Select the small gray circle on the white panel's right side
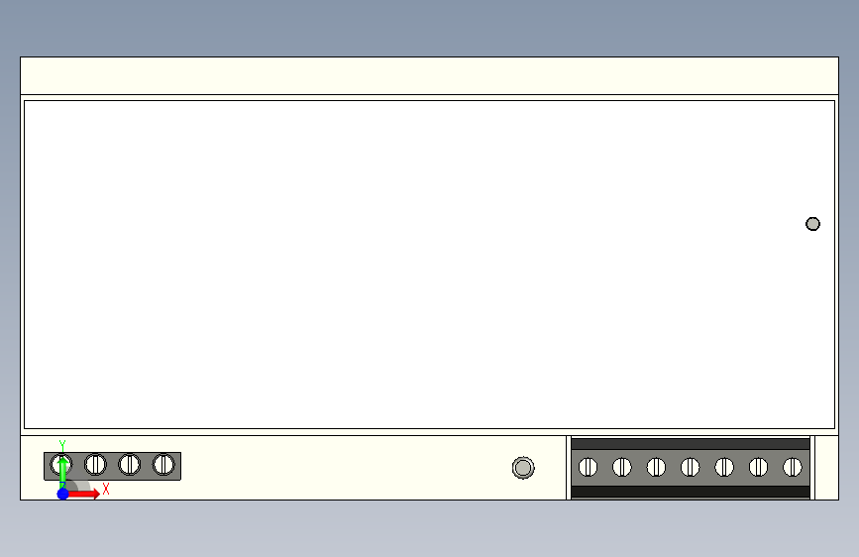The width and height of the screenshot is (859, 557). [x=813, y=224]
